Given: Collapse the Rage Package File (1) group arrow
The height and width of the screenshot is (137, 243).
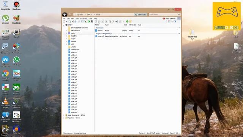Looking at the screenshot, I should 179,33.
